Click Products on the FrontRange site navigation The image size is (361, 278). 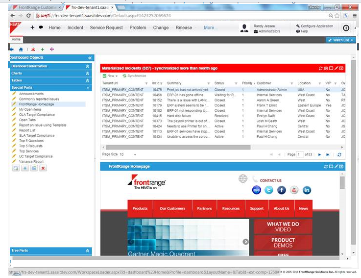[140, 208]
